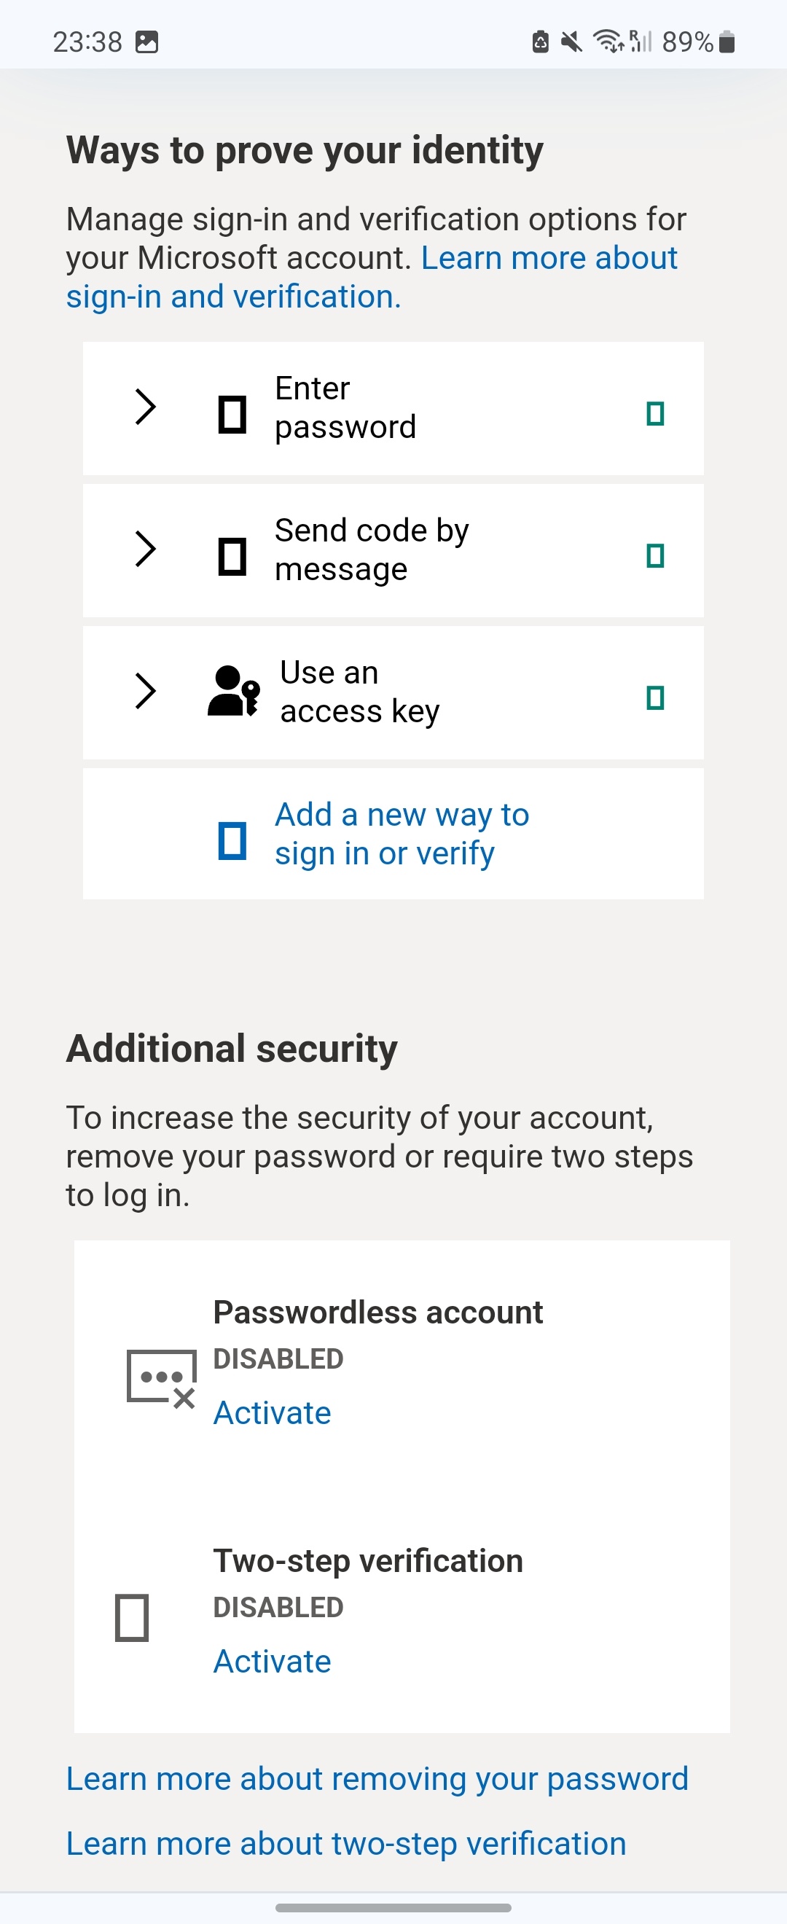Click the Enter password key icon
The width and height of the screenshot is (787, 1924).
(232, 408)
